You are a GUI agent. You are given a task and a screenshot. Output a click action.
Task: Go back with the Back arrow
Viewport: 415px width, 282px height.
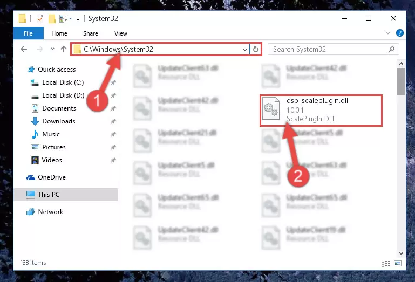coord(24,49)
